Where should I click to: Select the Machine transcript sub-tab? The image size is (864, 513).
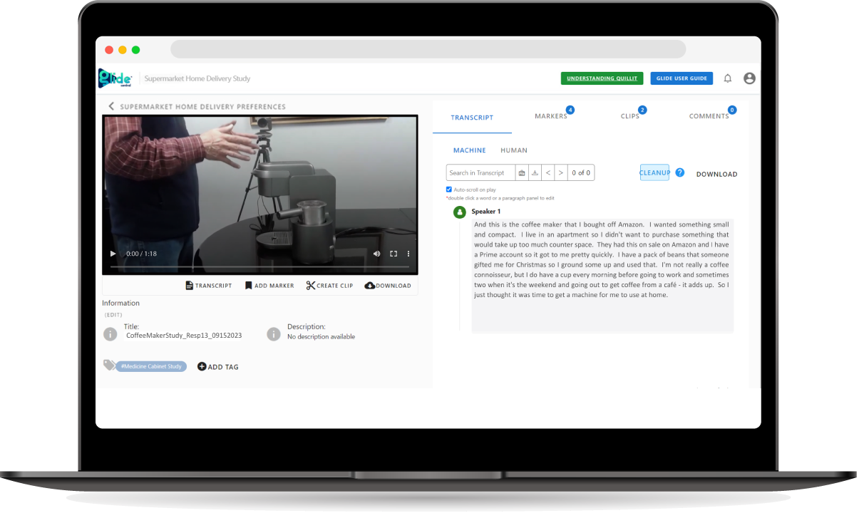tap(470, 150)
